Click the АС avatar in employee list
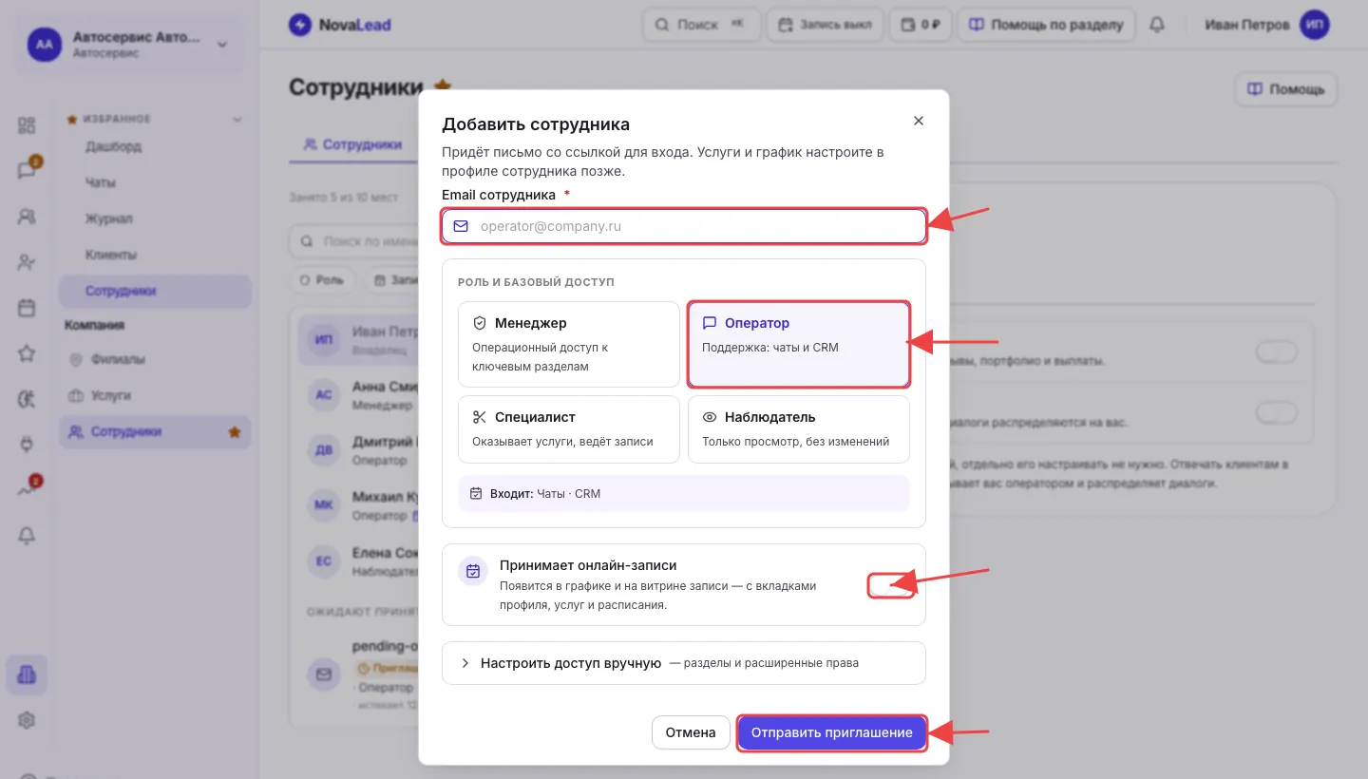 323,395
